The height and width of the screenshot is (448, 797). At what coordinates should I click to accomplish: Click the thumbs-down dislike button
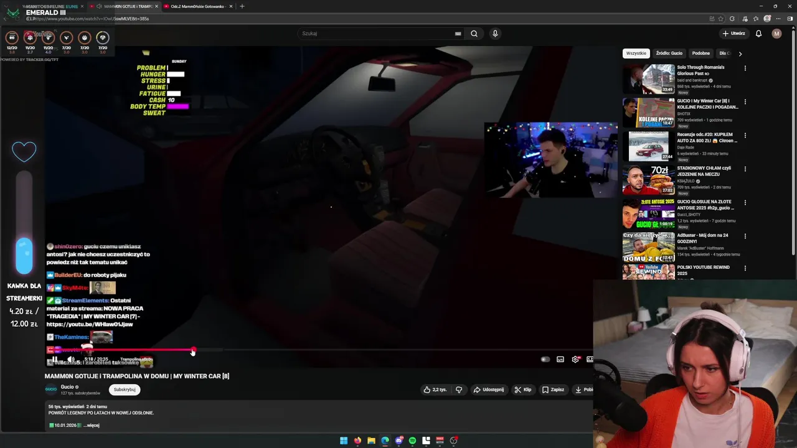pyautogui.click(x=459, y=390)
